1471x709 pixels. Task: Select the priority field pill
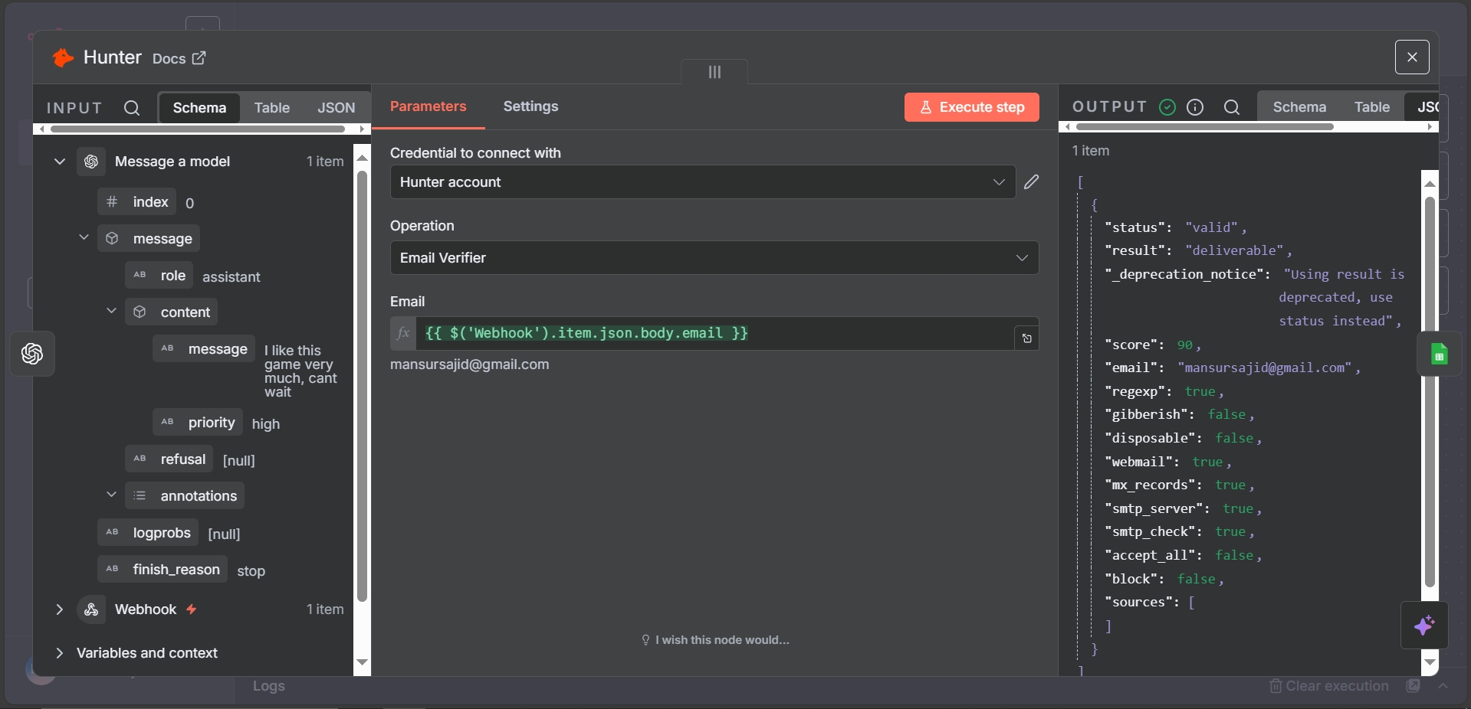[198, 423]
